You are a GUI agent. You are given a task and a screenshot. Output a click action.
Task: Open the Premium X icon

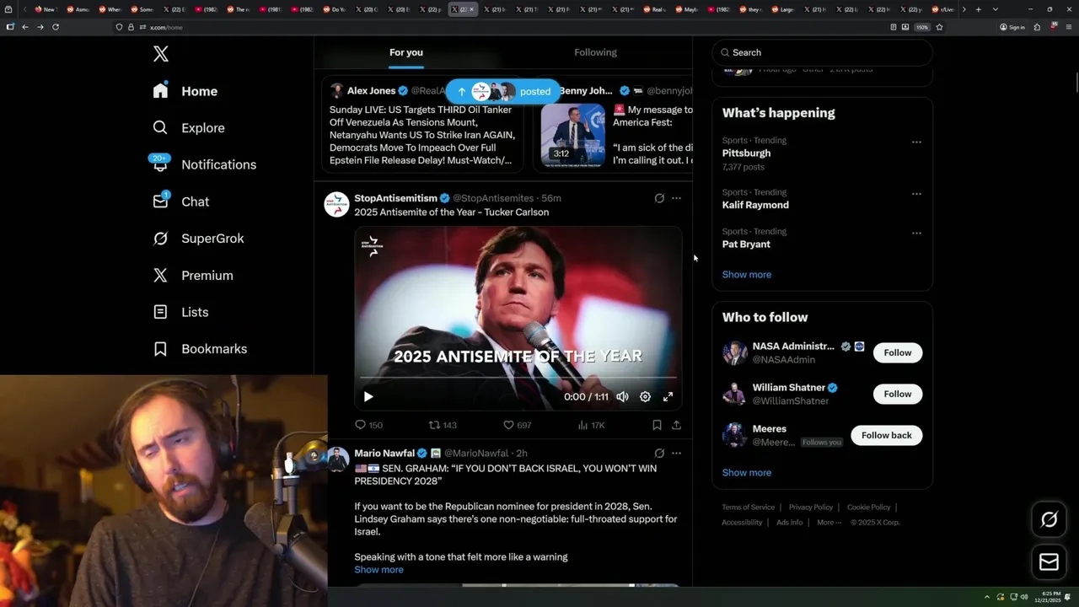[160, 275]
